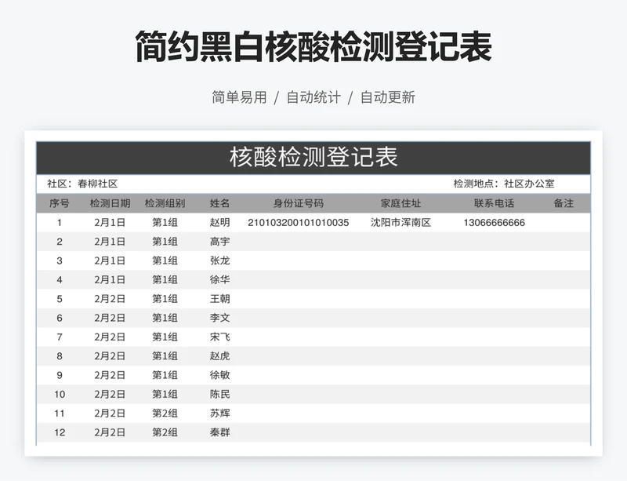This screenshot has height=481, width=627.
Task: Select the name cell 苏辉
Action: 220,414
